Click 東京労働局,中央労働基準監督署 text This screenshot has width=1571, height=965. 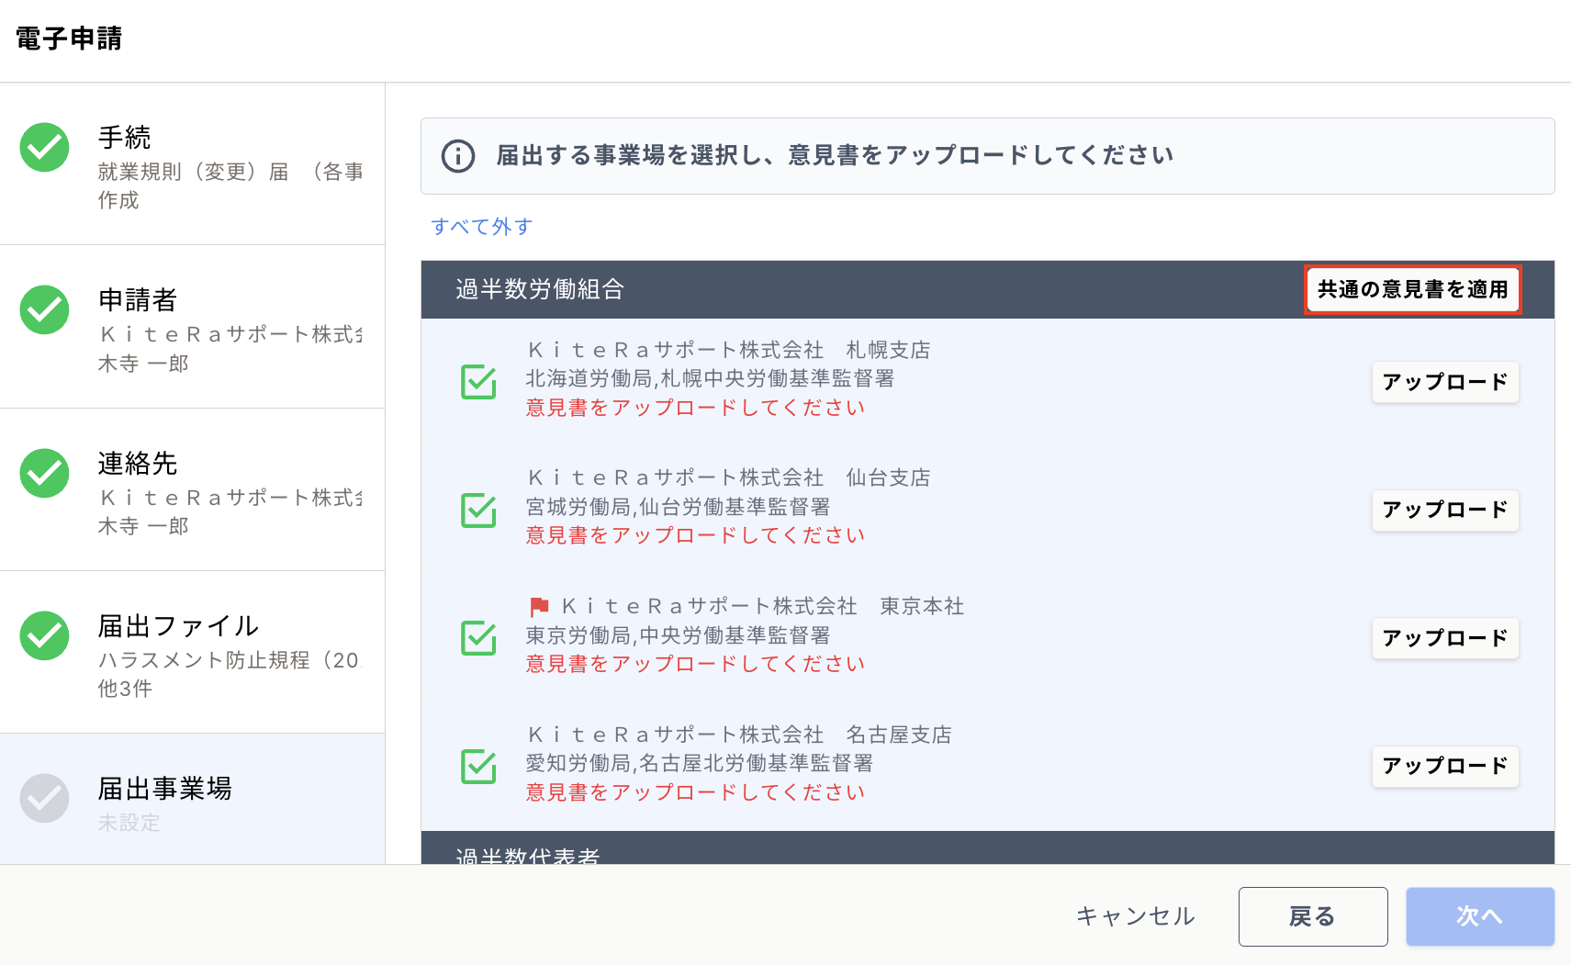pyautogui.click(x=678, y=635)
